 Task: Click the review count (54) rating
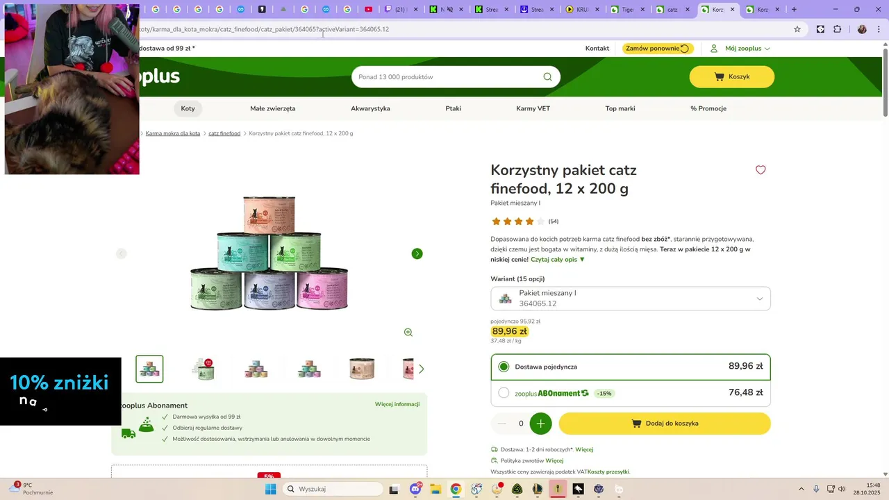pos(554,222)
